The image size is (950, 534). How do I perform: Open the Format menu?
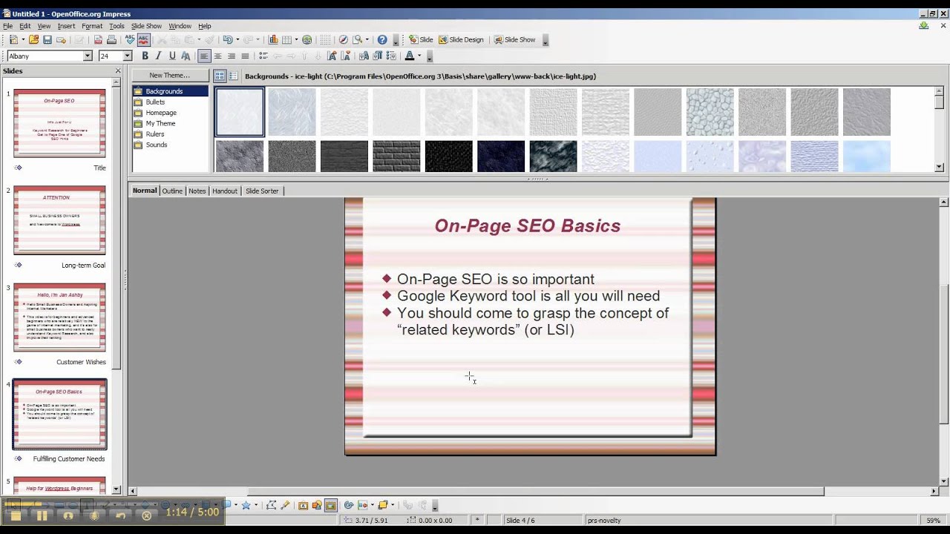92,26
